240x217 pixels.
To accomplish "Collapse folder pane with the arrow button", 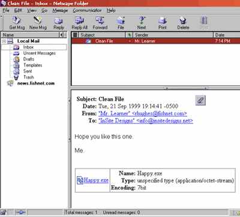I will pyautogui.click(x=61, y=35).
